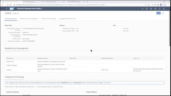Viewport: 171px width, 96px height.
Task: Close the Financial Statement Item Details browser tab
Action: click(21, 2)
